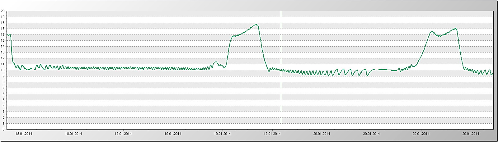This screenshot has height=142, width=498.
Task: Click the dip between the two right-side peaks
Action: (x=439, y=36)
